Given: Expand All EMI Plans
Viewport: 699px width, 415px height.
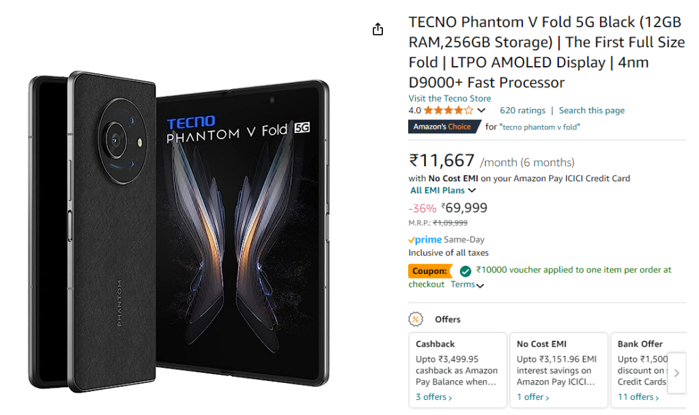Looking at the screenshot, I should point(443,191).
